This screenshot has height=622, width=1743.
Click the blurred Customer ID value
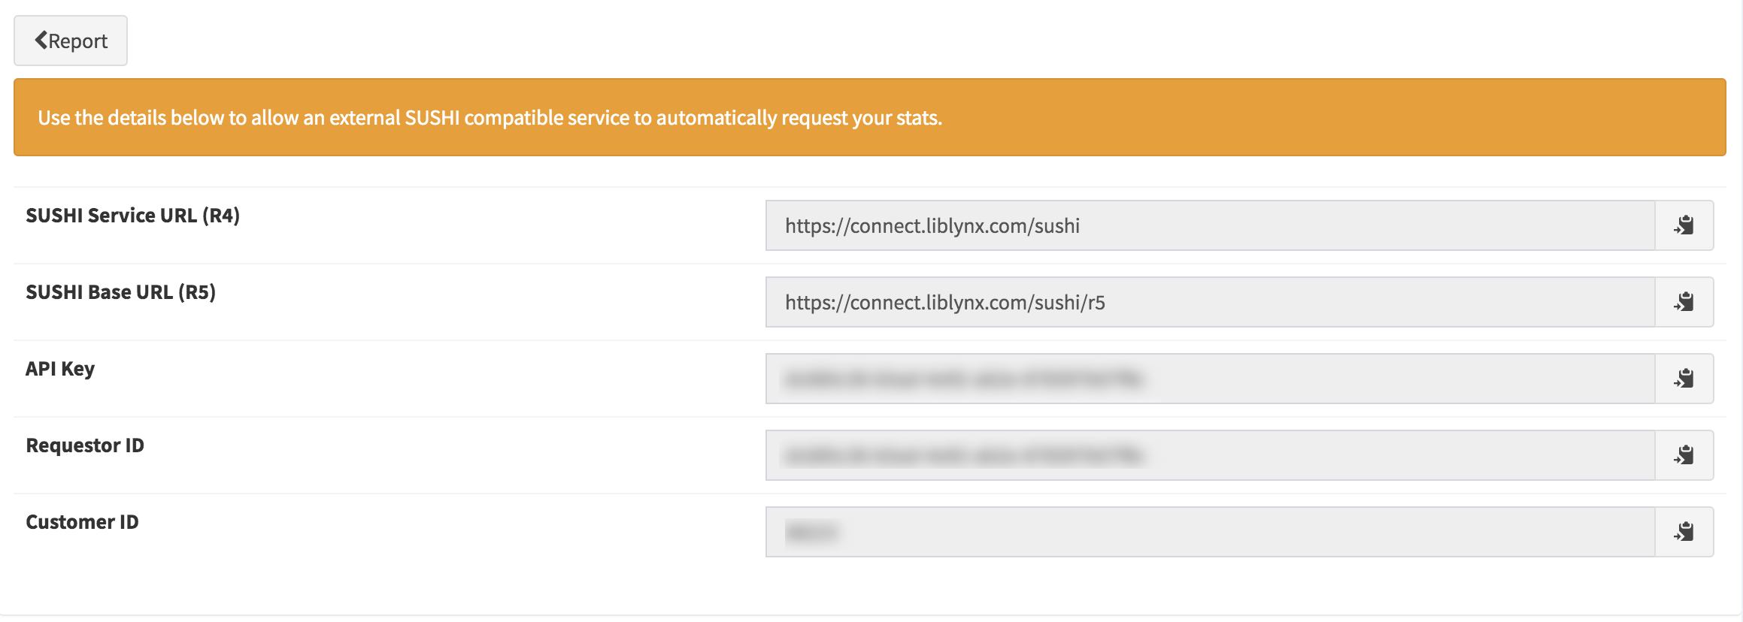tap(811, 532)
